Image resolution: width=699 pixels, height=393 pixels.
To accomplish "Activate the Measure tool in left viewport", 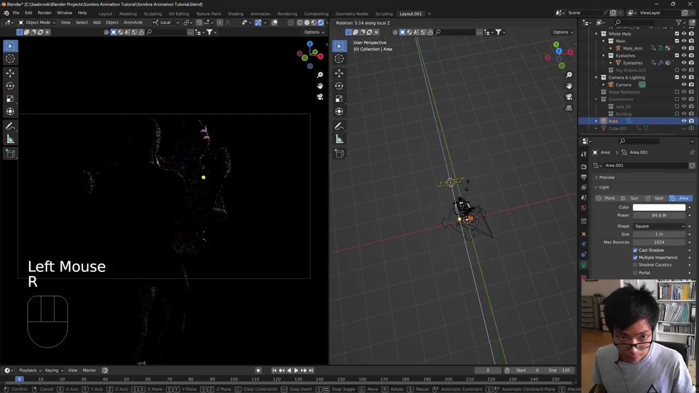I will point(10,140).
